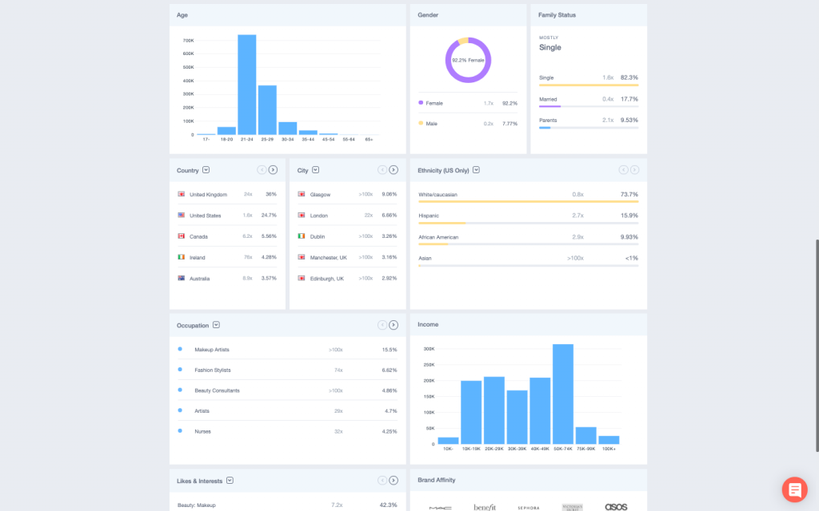Image resolution: width=819 pixels, height=511 pixels.
Task: Open the City dropdown menu
Action: [315, 170]
